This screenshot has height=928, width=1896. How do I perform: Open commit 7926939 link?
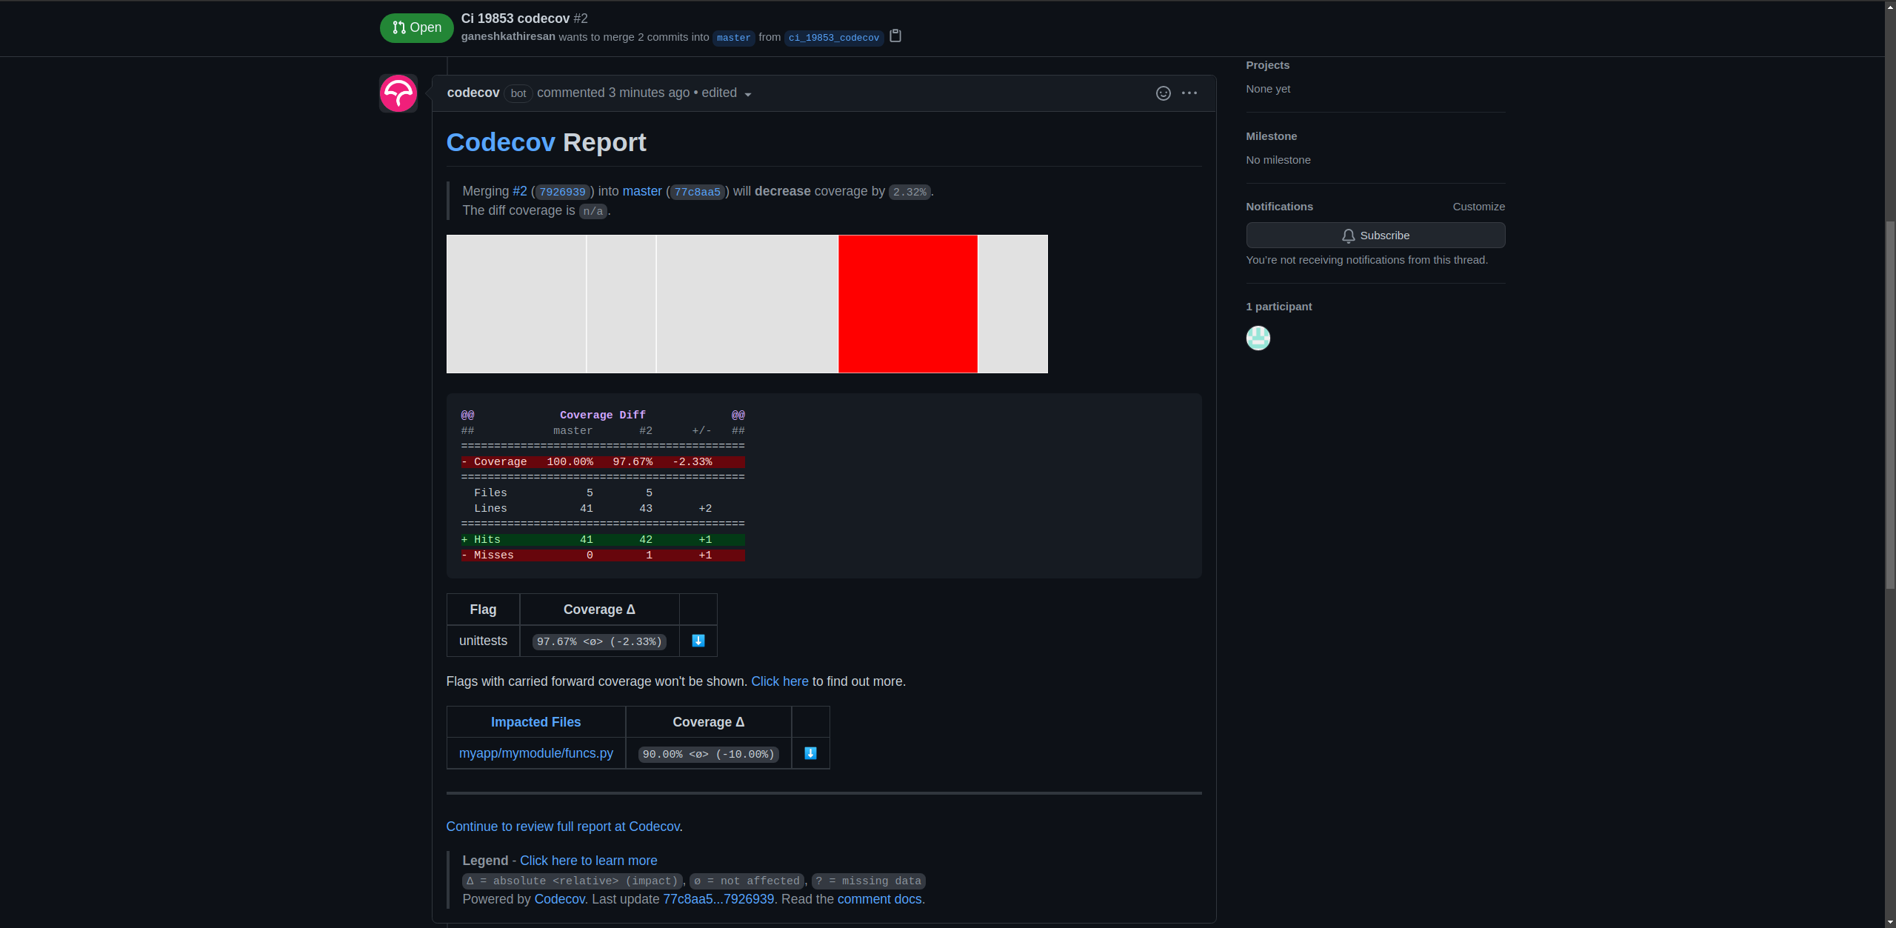(562, 192)
